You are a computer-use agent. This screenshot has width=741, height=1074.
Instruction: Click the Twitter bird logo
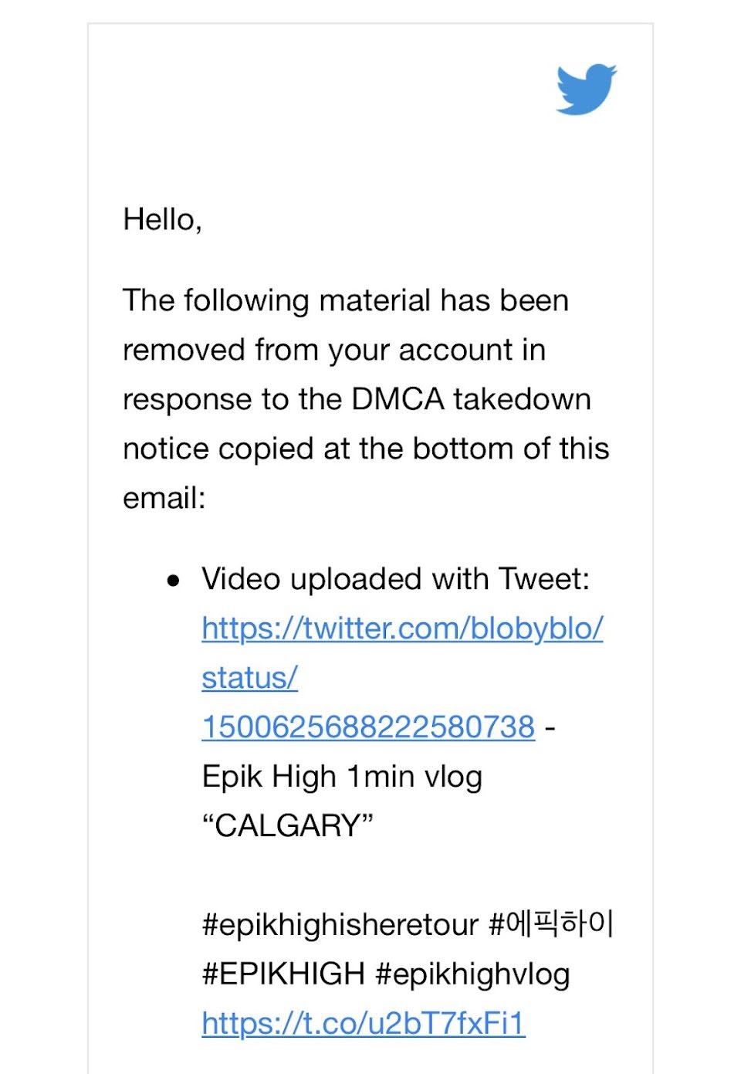(x=586, y=90)
